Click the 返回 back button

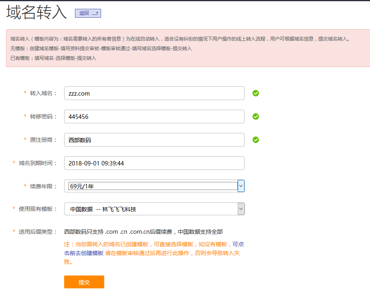point(88,13)
